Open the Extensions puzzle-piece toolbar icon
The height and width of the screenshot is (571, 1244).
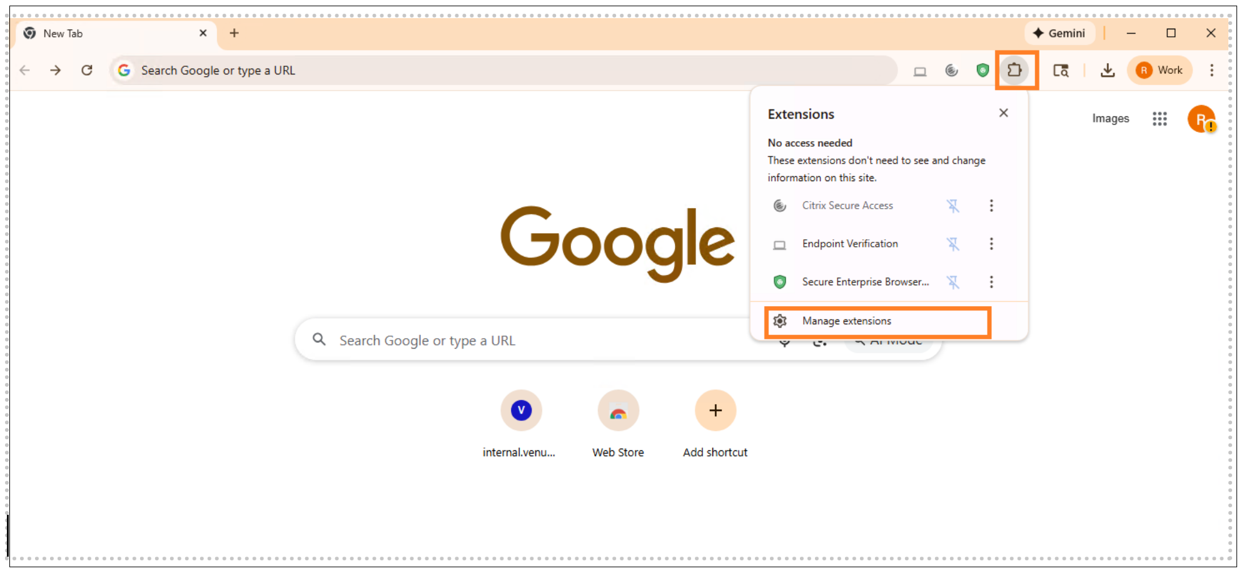(x=1016, y=70)
